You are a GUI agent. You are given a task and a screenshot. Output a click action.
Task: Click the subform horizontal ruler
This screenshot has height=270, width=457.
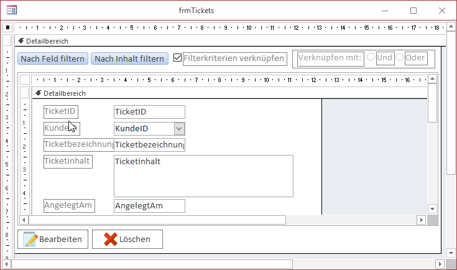pos(229,80)
